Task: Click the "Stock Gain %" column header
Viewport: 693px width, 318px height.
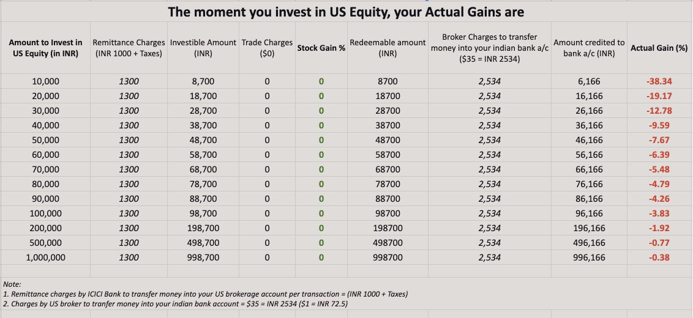Action: [321, 48]
